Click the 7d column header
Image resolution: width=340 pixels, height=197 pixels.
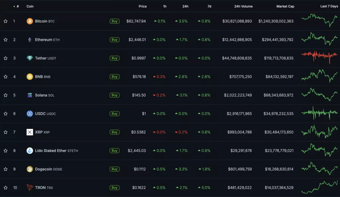209,6
